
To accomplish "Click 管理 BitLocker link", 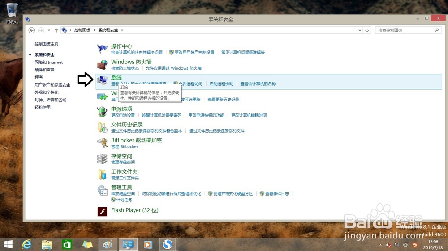I will point(125,146).
